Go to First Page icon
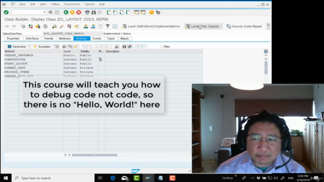The width and height of the screenshot is (324, 182). click(x=109, y=12)
